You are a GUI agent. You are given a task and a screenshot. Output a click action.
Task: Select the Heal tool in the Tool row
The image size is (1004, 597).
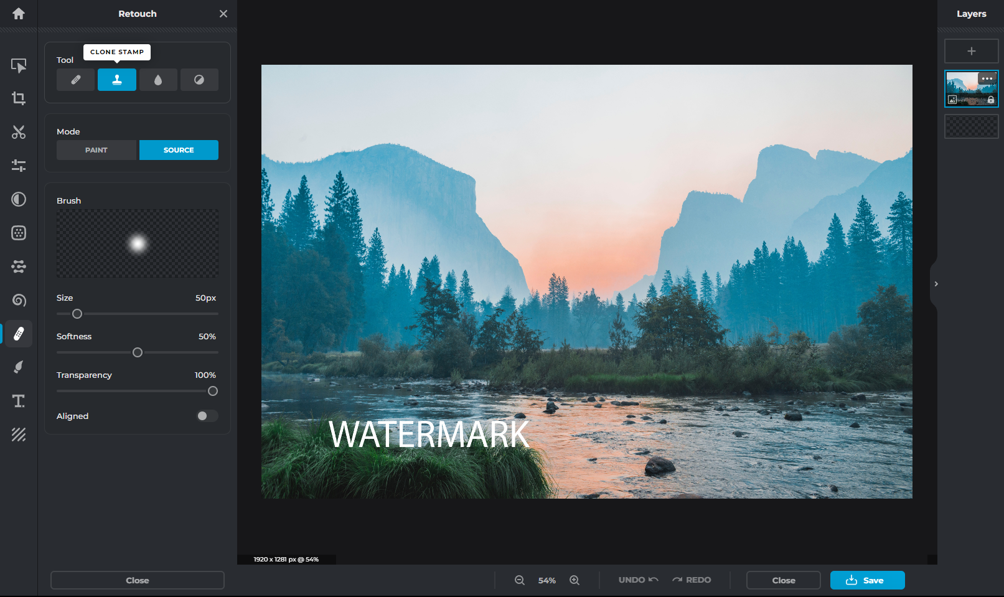tap(75, 80)
